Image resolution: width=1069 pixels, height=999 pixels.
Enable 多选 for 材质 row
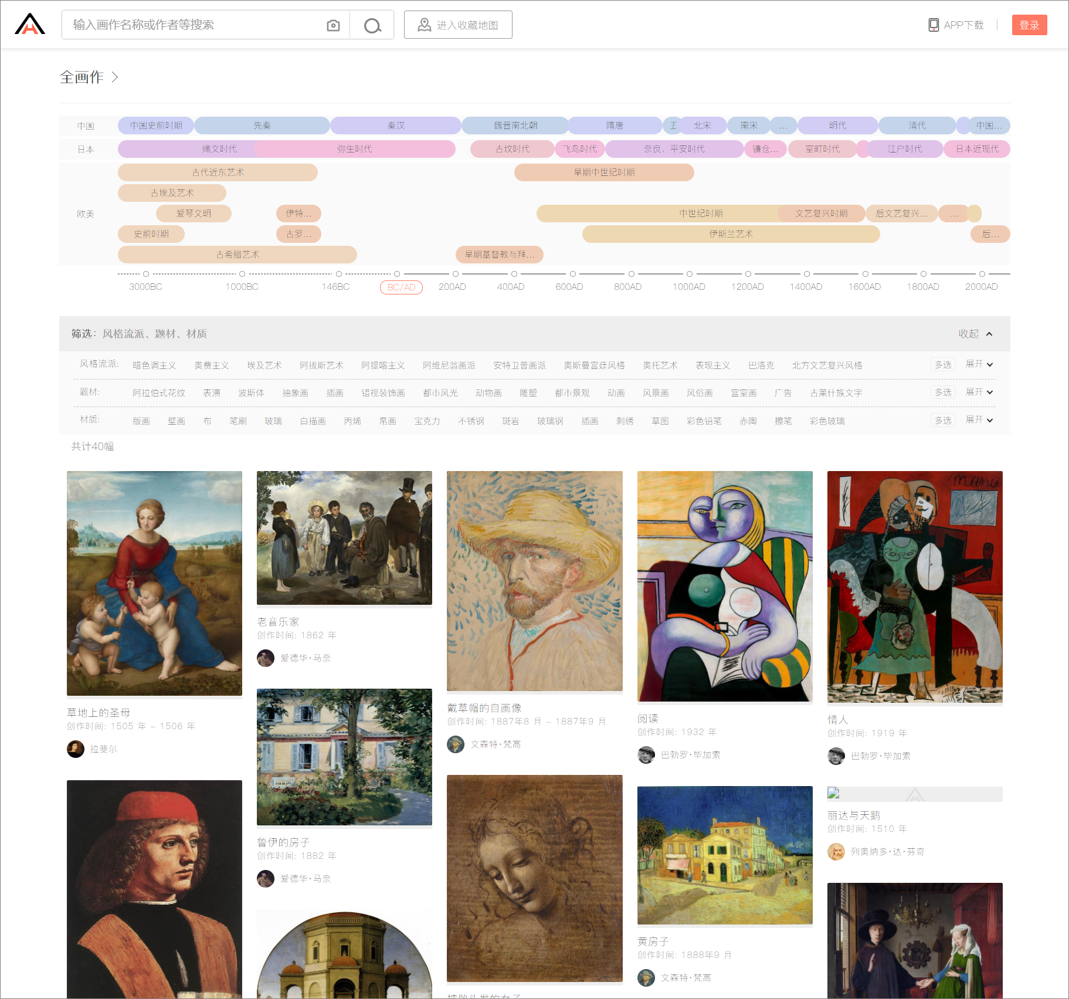943,420
